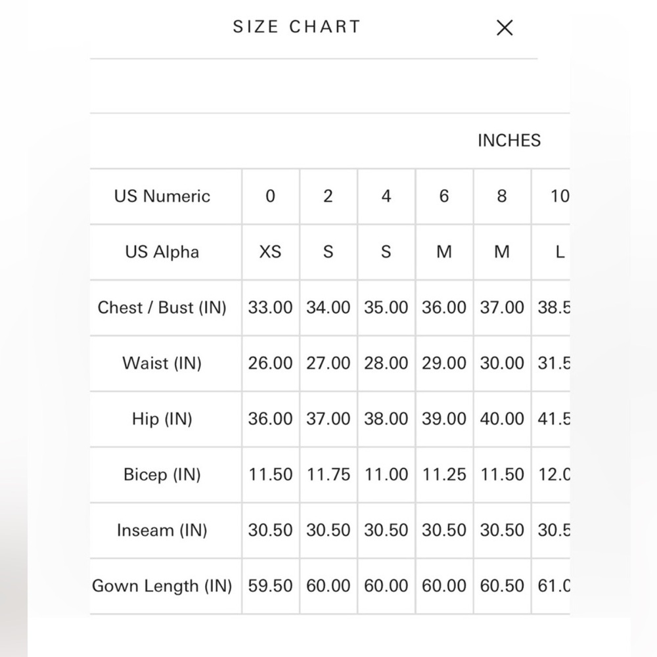
Task: Click the SIZE CHART heading
Action: tap(297, 27)
